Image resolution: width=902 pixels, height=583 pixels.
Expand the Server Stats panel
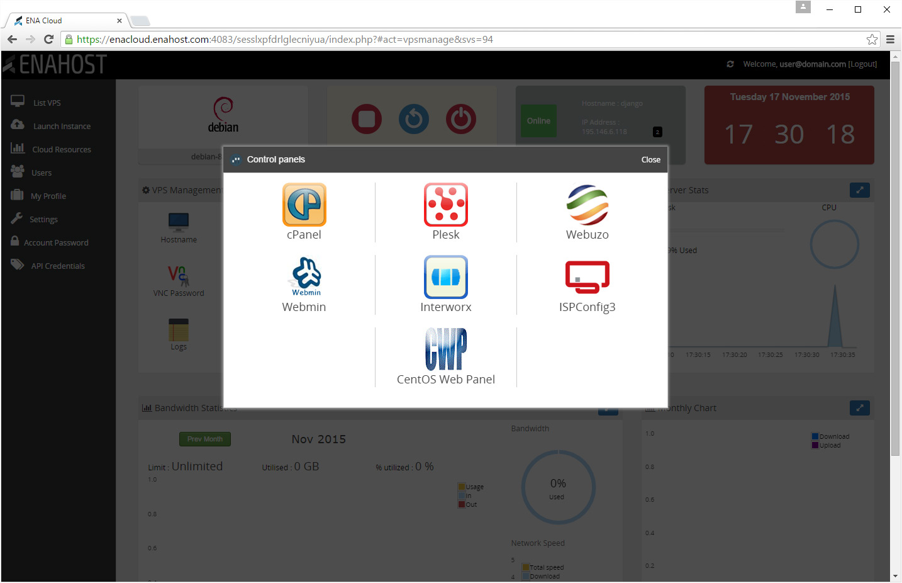pyautogui.click(x=860, y=190)
